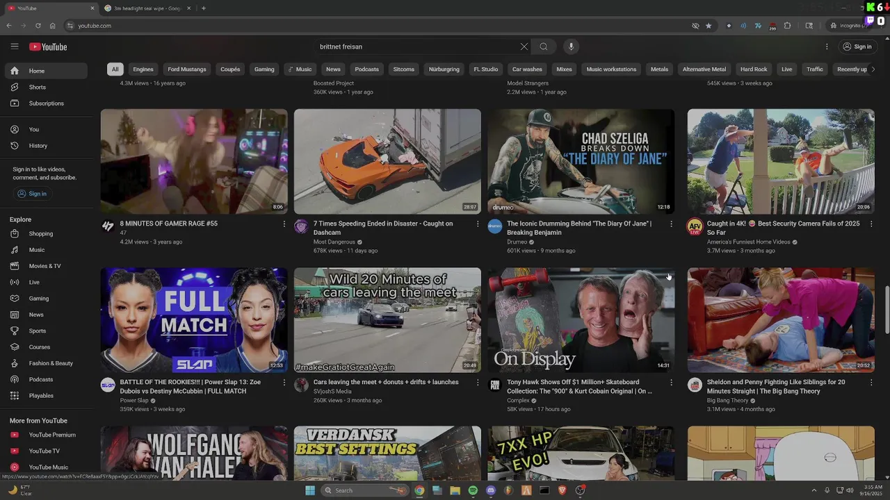Screen dimensions: 890x500
Task: Open more options for Power Slap video
Action: pos(284,383)
